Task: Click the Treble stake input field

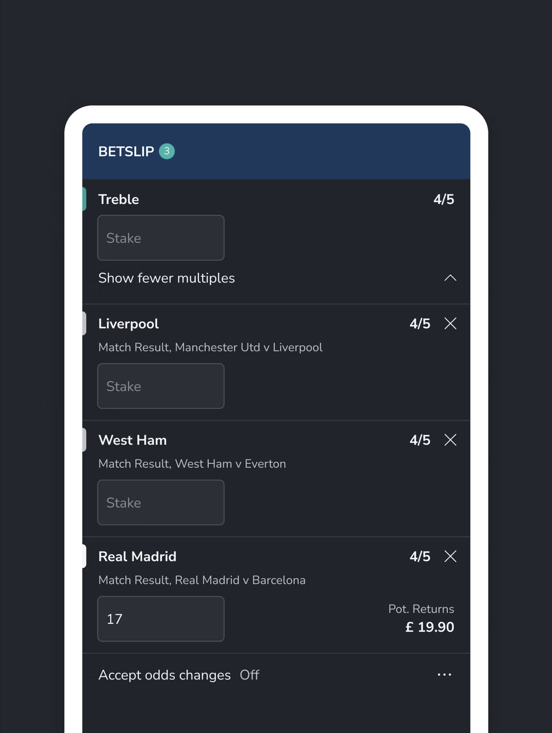Action: click(x=161, y=238)
